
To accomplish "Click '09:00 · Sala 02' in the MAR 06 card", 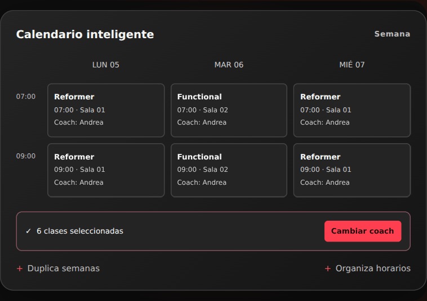I will pyautogui.click(x=203, y=170).
